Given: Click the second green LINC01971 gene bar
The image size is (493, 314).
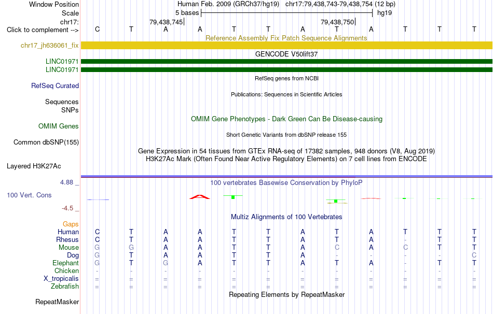Looking at the screenshot, I should (286, 69).
